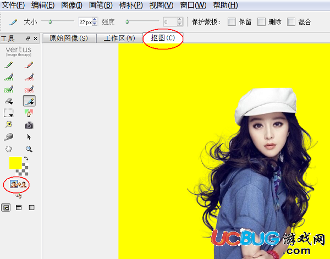Select the red remove marker pencil

(29, 65)
